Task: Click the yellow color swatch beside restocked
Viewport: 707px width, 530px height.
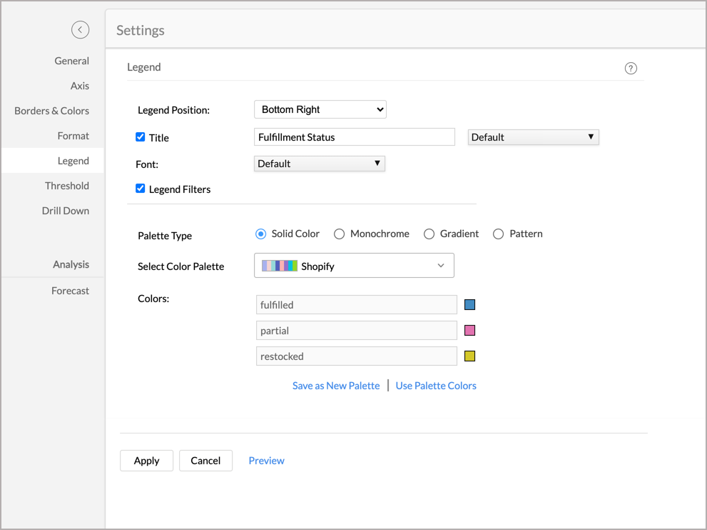Action: point(469,355)
